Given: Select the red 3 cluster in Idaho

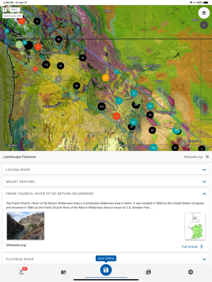Looking at the screenshot, I should [117, 116].
